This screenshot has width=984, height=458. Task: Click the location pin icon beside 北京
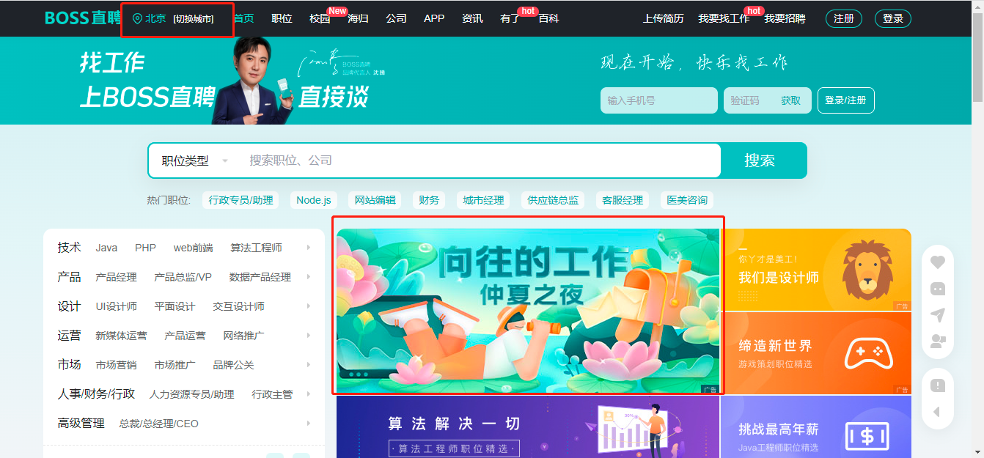click(x=137, y=18)
